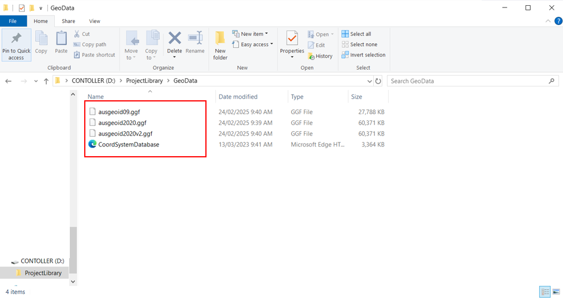Click GeoData in the address path
The width and height of the screenshot is (563, 298).
click(x=185, y=81)
